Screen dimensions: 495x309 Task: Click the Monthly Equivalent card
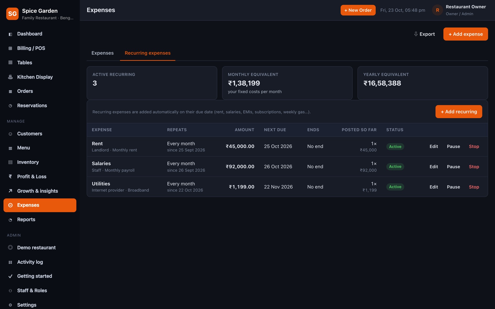287,83
